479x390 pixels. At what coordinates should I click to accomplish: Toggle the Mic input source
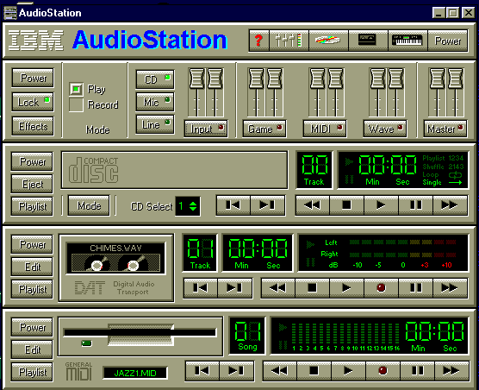tap(155, 102)
